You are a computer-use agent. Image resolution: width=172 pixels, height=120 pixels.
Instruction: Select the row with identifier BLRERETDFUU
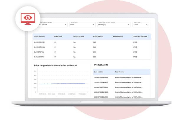click(92, 52)
